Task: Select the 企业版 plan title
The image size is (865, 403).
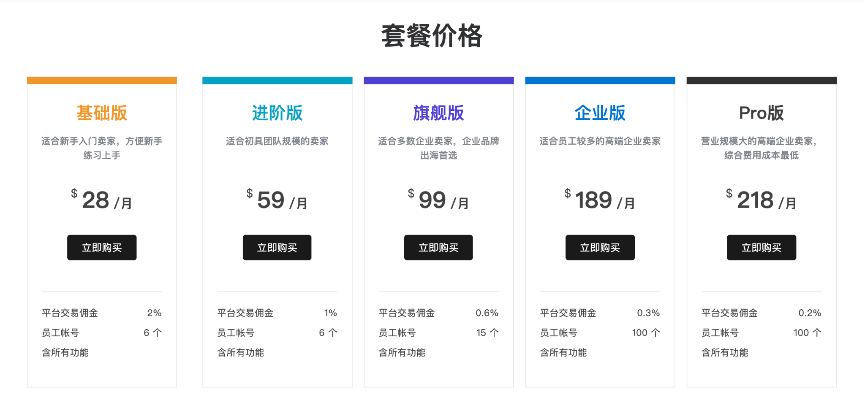Action: (600, 112)
